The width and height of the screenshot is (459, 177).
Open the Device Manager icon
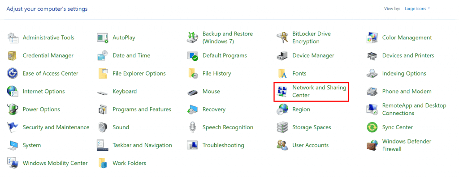(282, 55)
